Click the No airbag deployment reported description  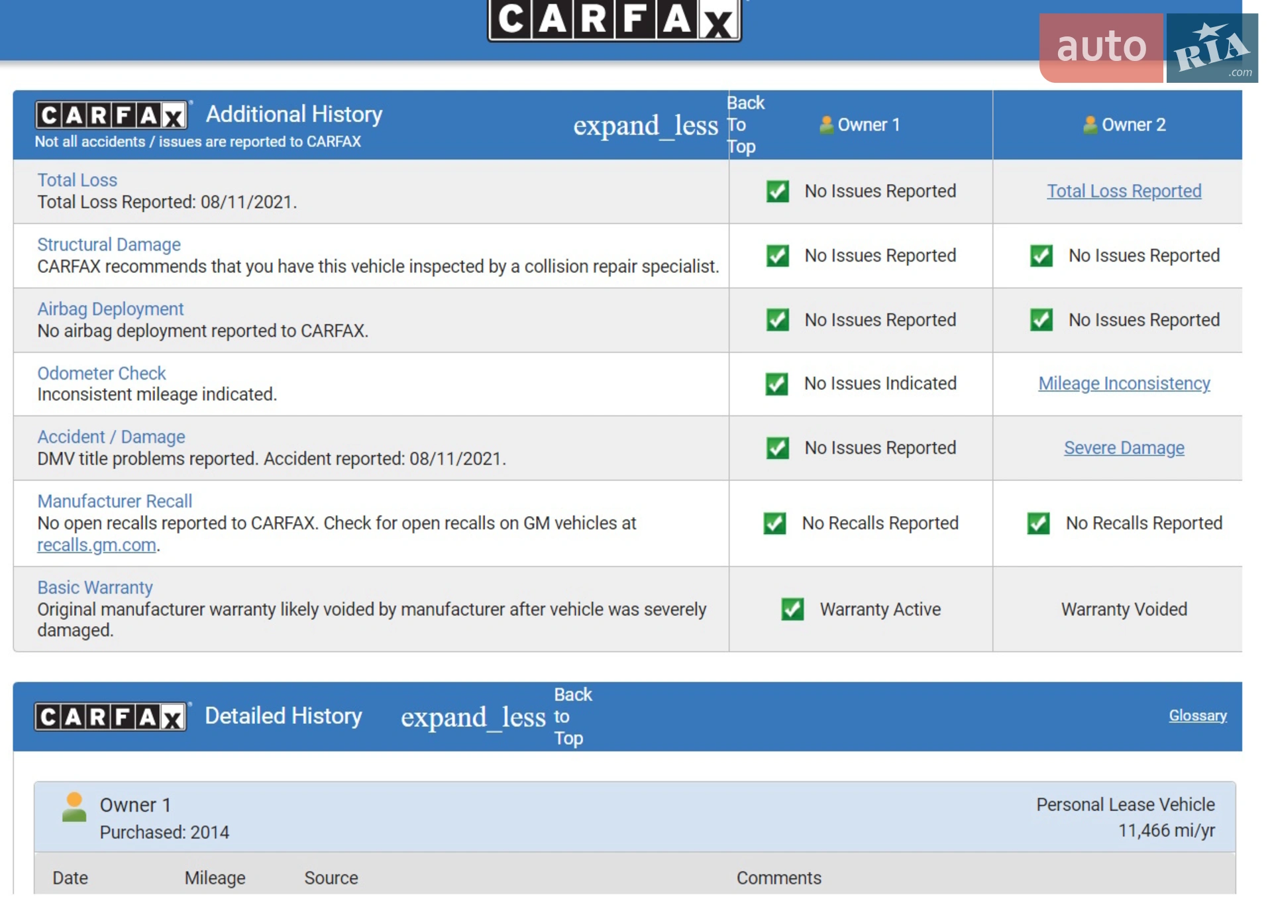click(203, 331)
